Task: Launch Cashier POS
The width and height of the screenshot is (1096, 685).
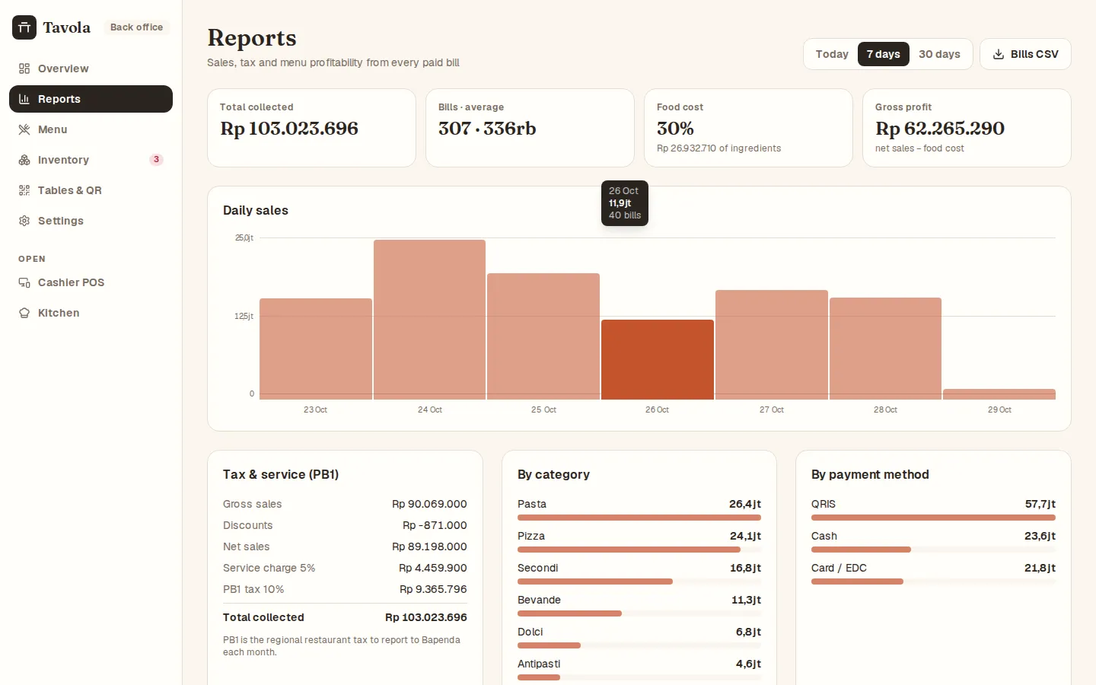Action: coord(91,282)
